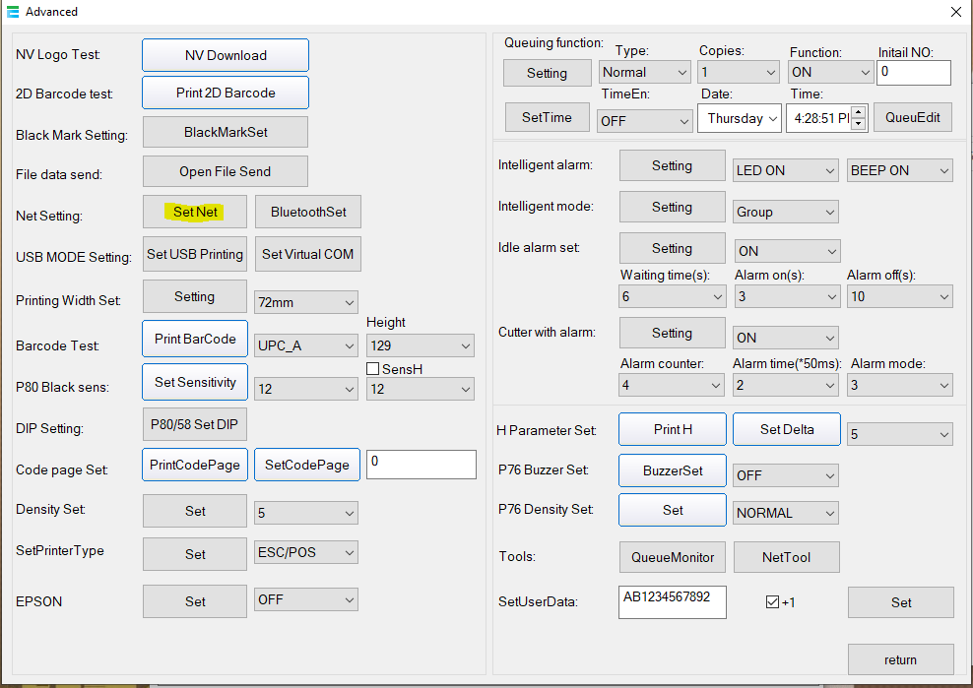Viewport: 973px width, 688px height.
Task: Open the QueueMonitor tool
Action: 672,557
